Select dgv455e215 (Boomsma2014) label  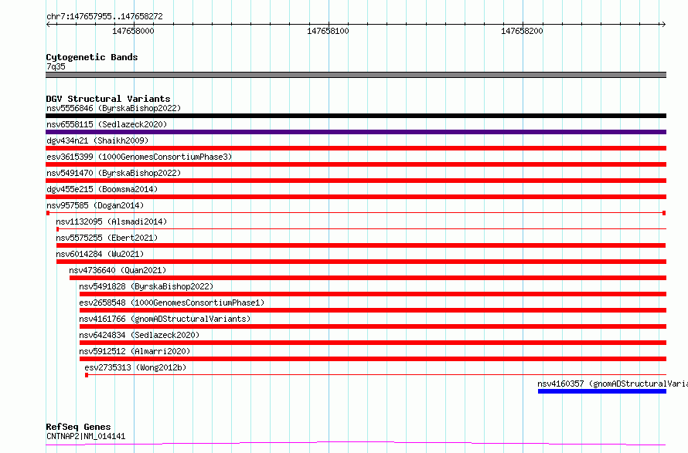[x=102, y=189]
